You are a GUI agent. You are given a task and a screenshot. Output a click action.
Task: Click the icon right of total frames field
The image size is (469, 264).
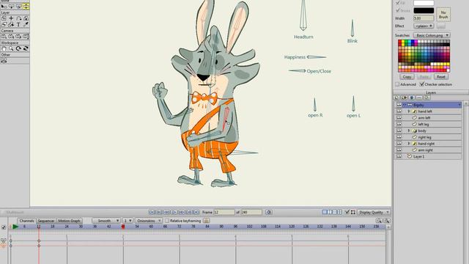(x=269, y=212)
